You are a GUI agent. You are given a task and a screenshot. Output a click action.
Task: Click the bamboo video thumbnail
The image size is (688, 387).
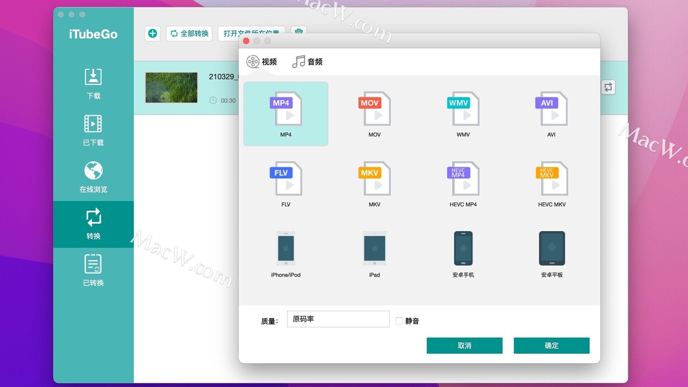171,88
